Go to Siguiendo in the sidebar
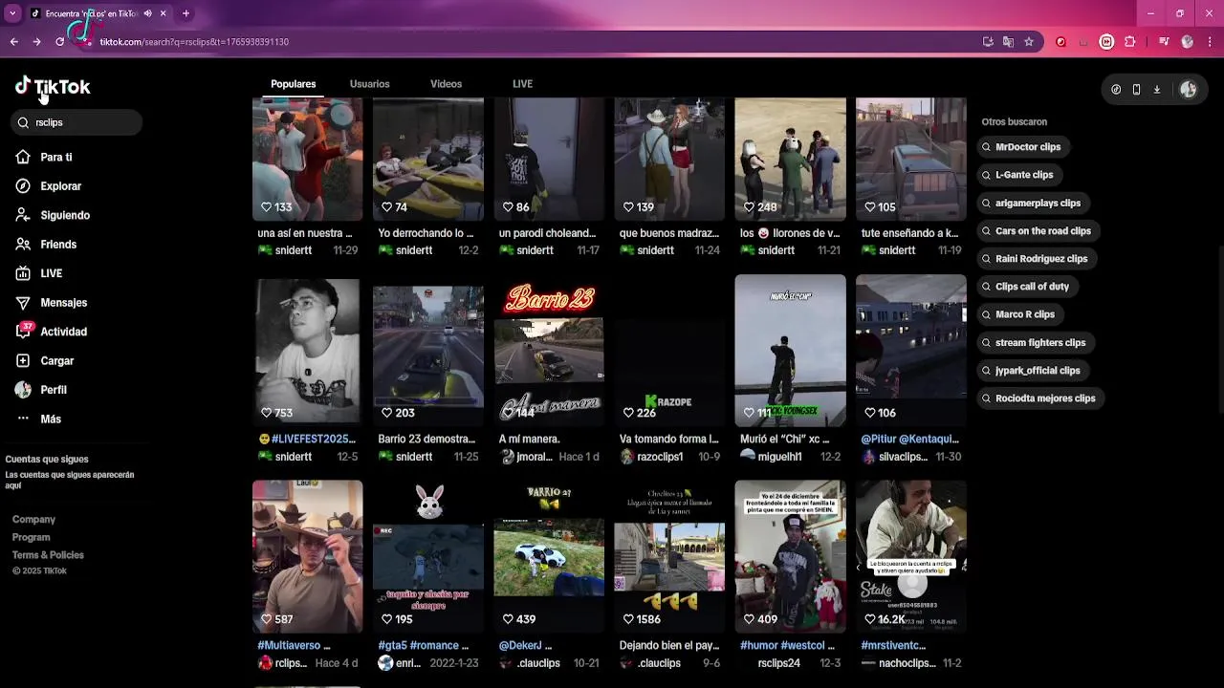The image size is (1224, 688). (53, 215)
